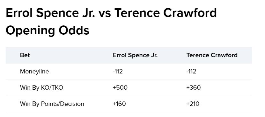Click the Opening Odds heading line

(48, 31)
